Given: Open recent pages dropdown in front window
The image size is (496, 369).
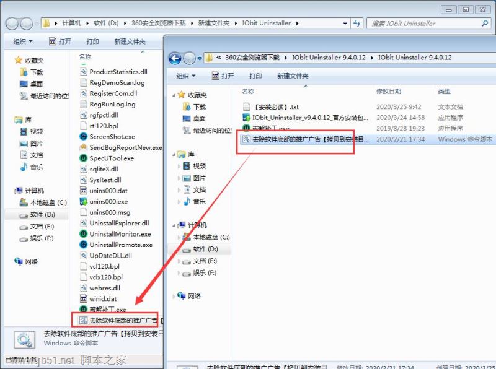Looking at the screenshot, I should 200,58.
